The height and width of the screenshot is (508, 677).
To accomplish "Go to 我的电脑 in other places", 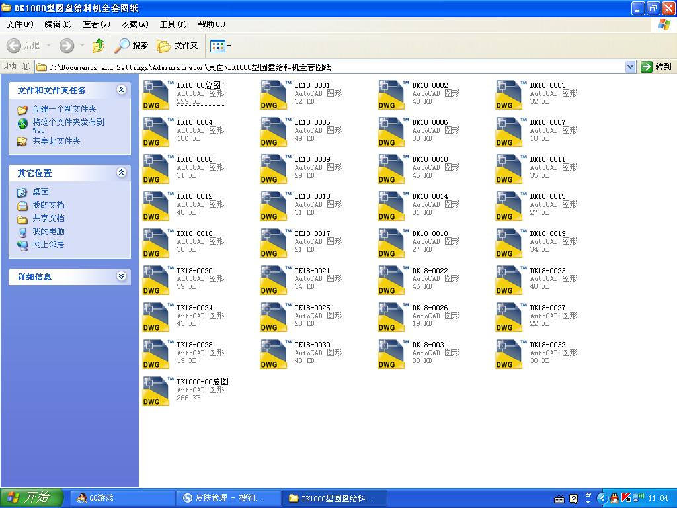I will coord(48,232).
